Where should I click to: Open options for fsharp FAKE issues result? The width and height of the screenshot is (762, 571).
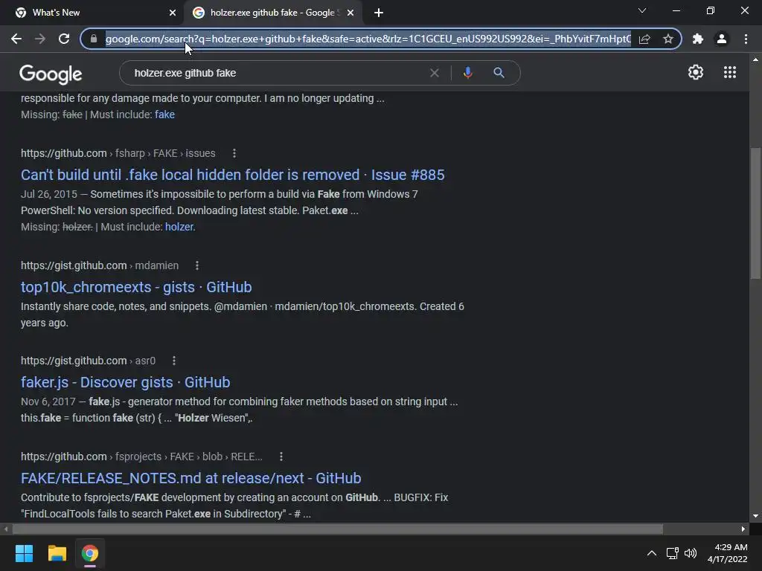click(x=234, y=153)
